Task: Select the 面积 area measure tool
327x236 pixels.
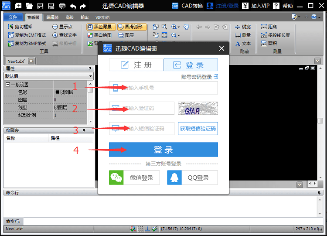Action: click(x=269, y=43)
